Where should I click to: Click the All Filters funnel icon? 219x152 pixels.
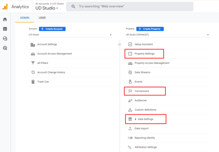(33, 63)
